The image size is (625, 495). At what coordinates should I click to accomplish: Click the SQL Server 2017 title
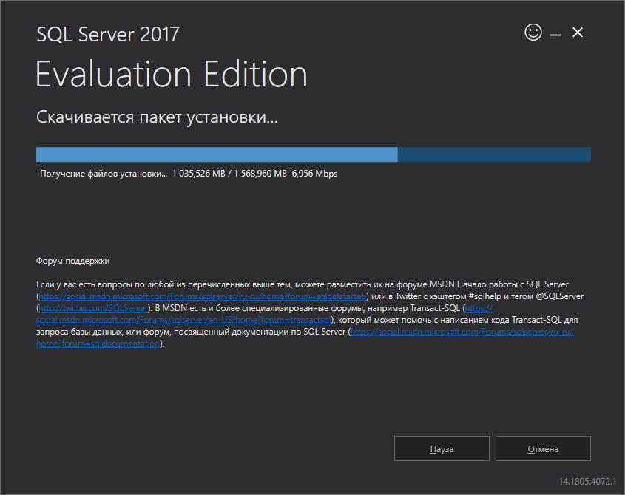(x=108, y=34)
